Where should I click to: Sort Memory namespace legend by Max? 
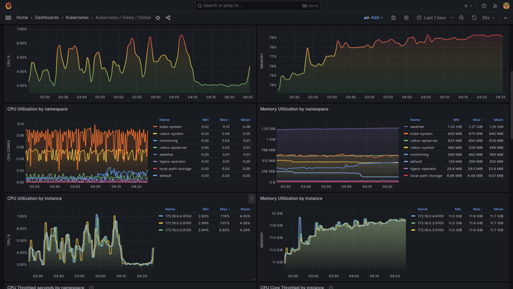(478, 120)
